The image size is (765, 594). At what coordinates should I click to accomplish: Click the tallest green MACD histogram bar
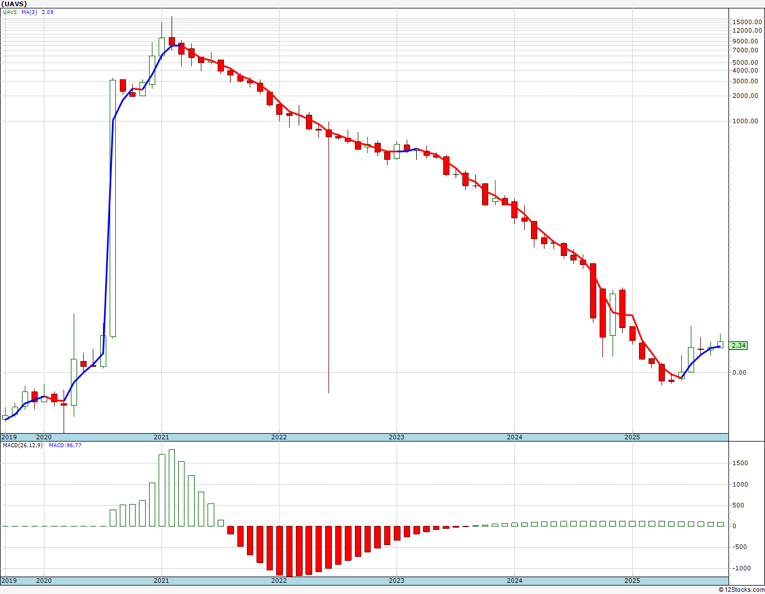click(x=172, y=488)
